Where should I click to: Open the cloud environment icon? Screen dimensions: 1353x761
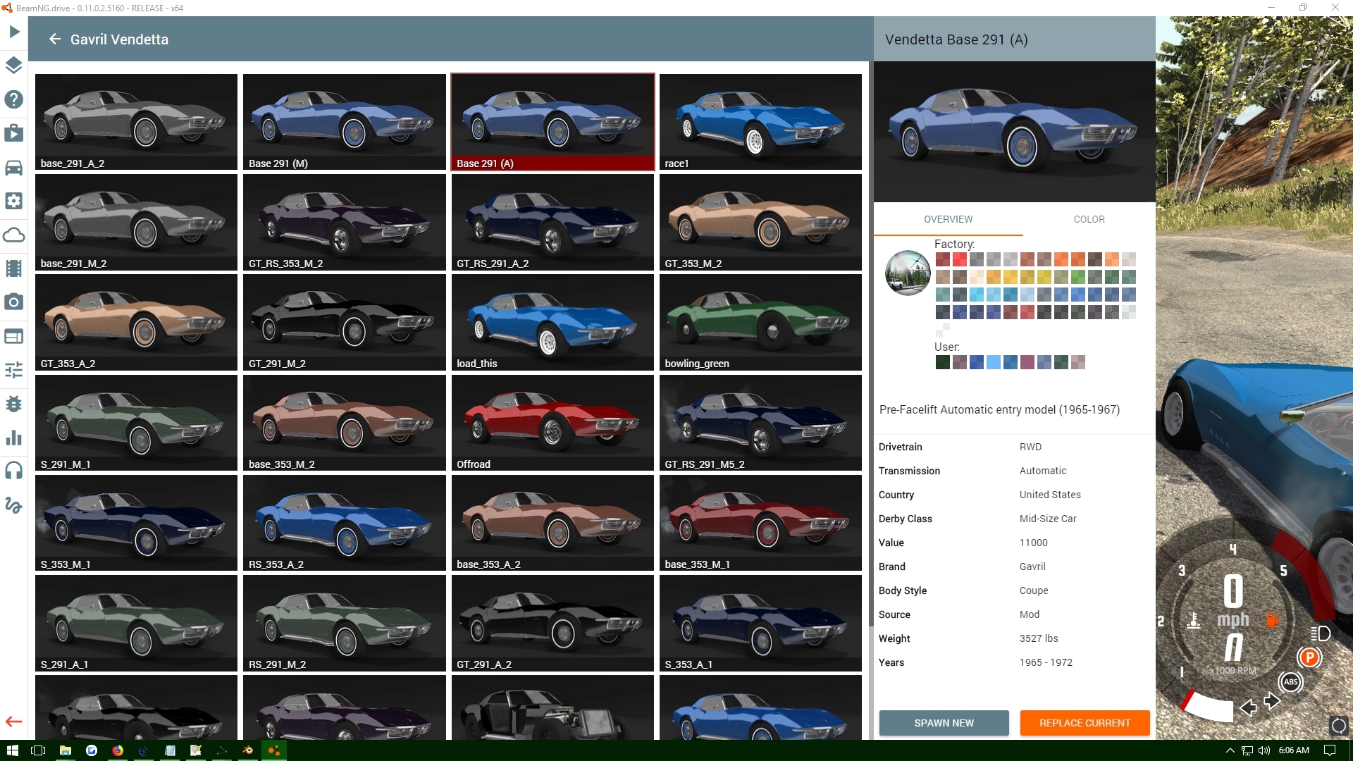coord(14,235)
